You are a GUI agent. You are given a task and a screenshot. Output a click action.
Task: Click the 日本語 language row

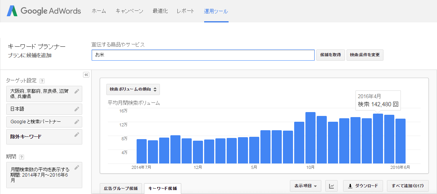44,109
